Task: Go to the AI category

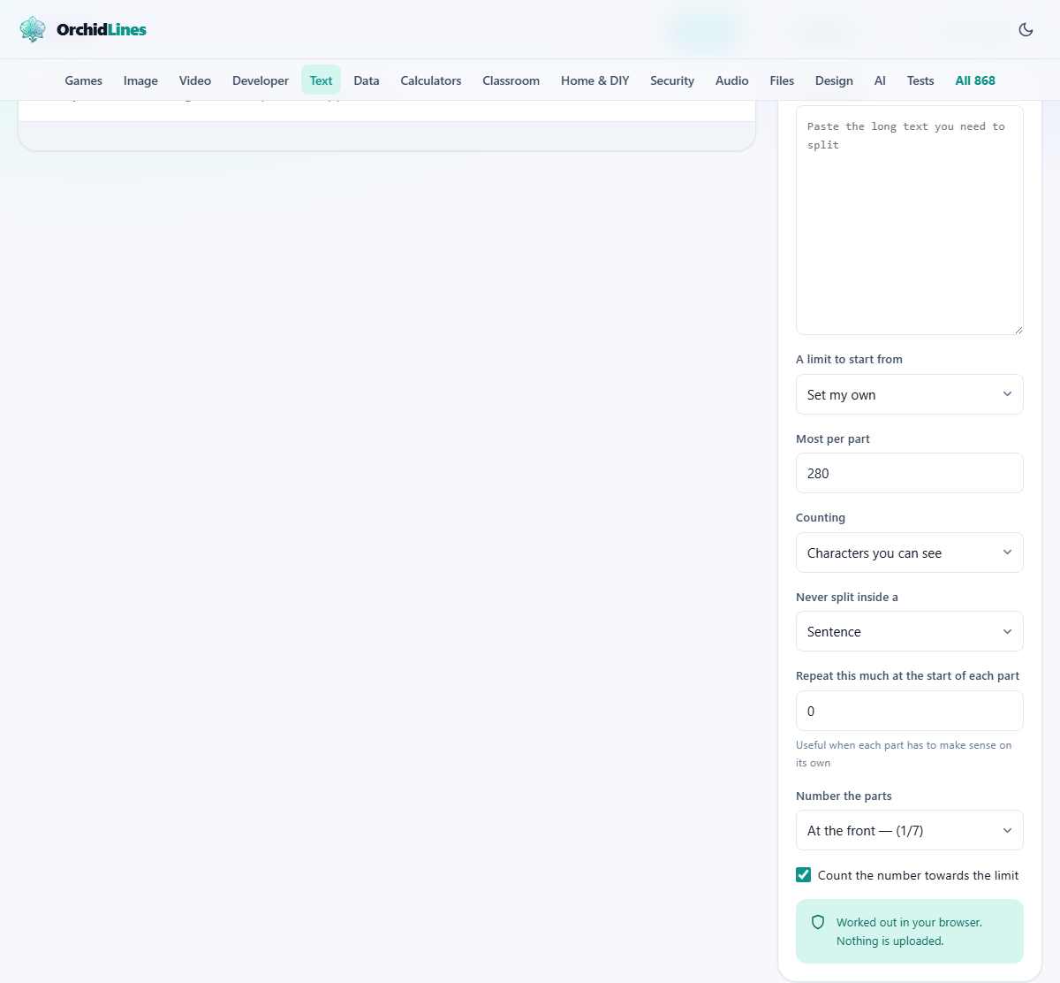Action: point(880,80)
